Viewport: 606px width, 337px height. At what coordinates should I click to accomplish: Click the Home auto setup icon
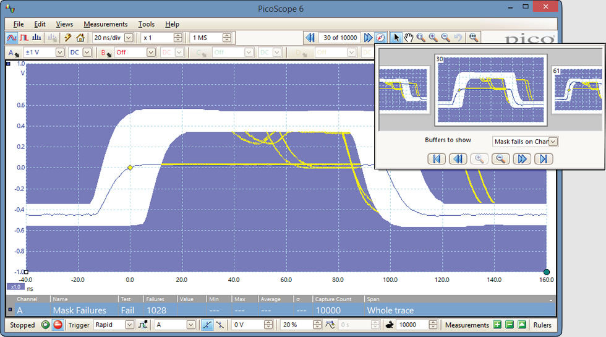click(80, 38)
